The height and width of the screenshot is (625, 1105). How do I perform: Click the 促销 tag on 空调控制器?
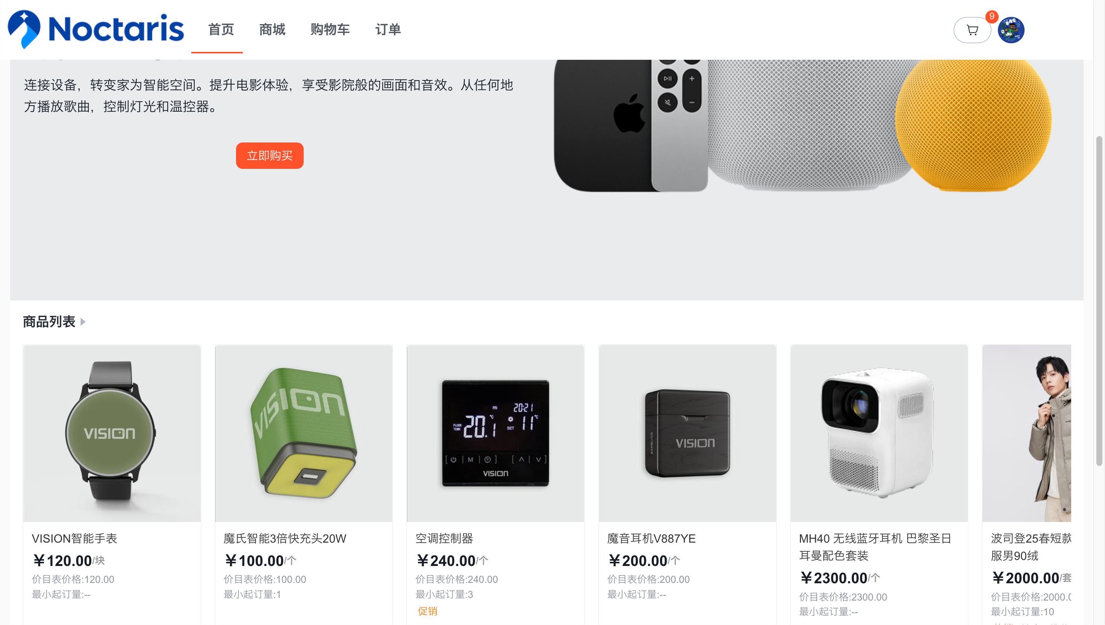coord(427,611)
